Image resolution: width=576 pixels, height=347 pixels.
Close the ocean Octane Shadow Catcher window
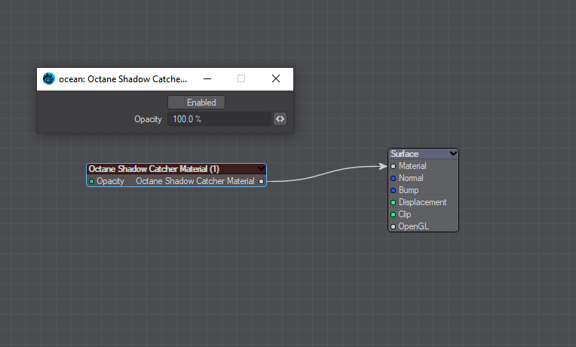tap(276, 78)
